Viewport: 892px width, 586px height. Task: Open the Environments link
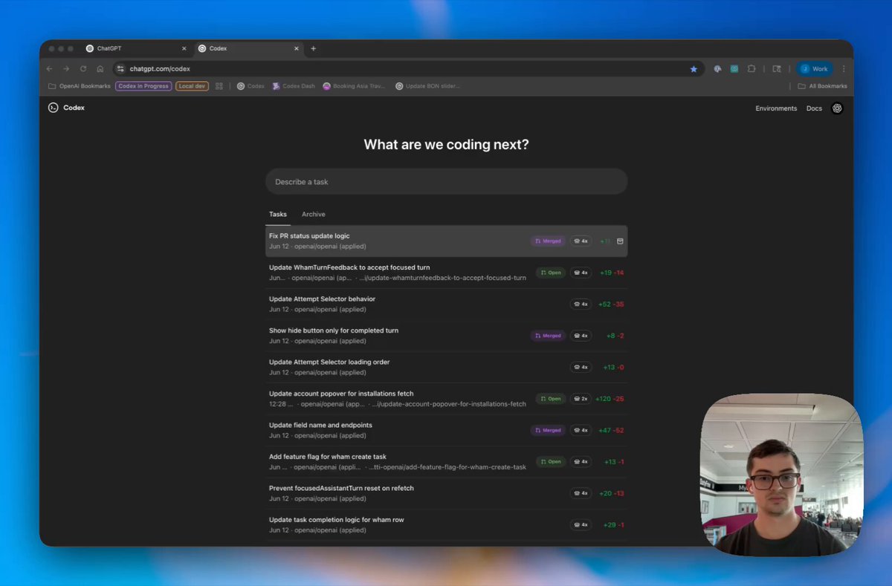coord(776,108)
